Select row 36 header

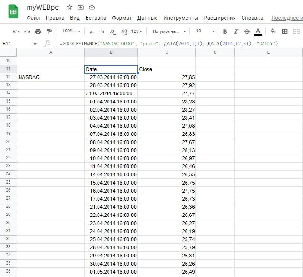pyautogui.click(x=8, y=271)
